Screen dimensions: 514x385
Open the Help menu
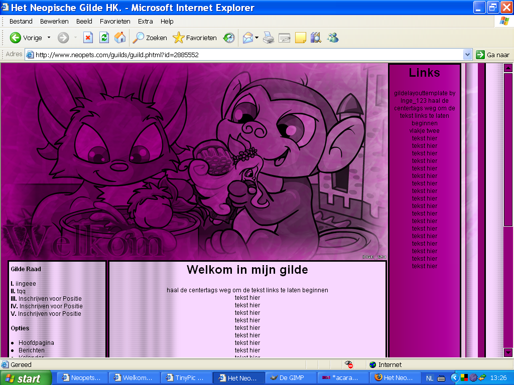coord(167,21)
